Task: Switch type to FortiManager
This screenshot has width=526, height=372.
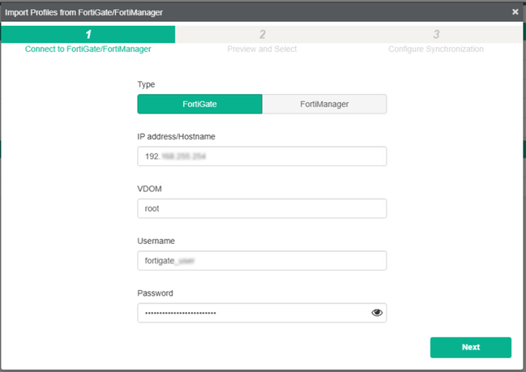Action: [x=324, y=104]
